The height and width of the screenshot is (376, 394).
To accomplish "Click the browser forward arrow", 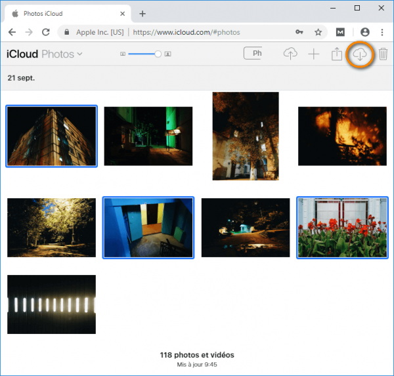I will [x=29, y=32].
